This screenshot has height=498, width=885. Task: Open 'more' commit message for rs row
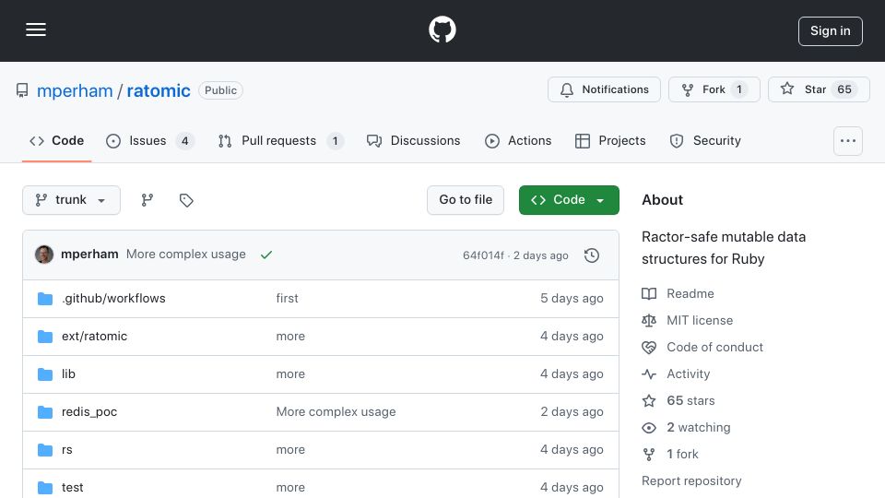[x=290, y=449]
